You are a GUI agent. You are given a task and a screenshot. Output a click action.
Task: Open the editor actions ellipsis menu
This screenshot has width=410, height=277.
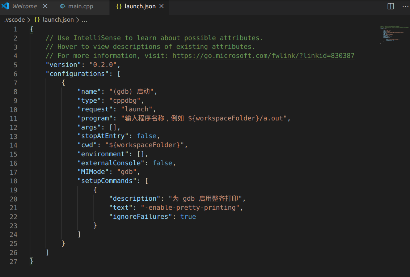tap(405, 6)
